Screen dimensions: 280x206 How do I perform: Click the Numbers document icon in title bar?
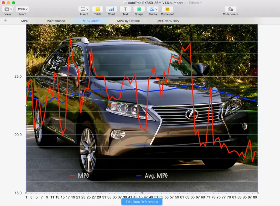[125, 3]
